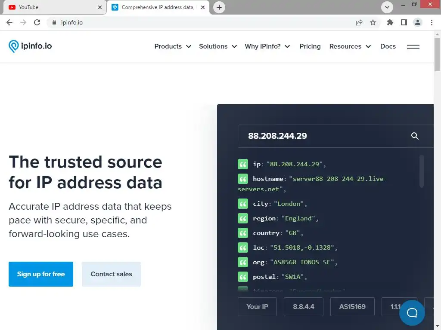Expand the Why IPinfo? dropdown
The height and width of the screenshot is (330, 441).
267,46
